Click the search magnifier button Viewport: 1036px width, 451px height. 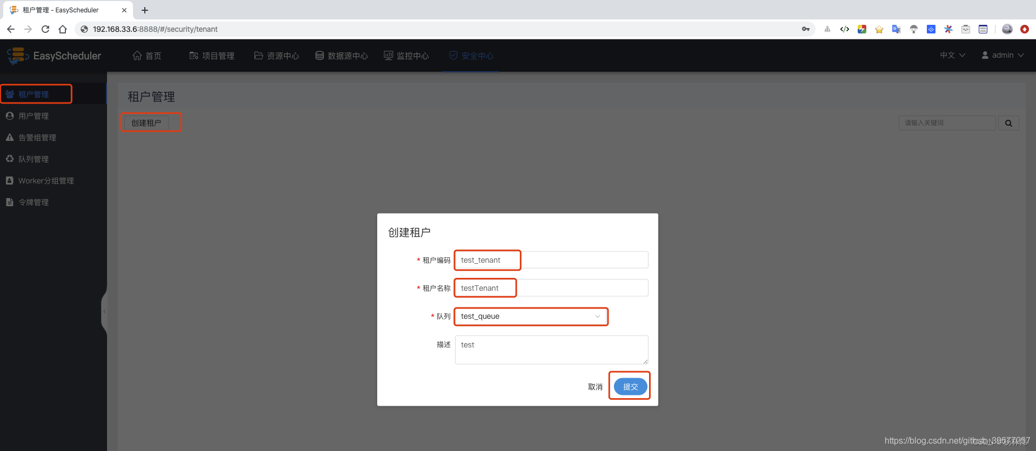(1008, 123)
